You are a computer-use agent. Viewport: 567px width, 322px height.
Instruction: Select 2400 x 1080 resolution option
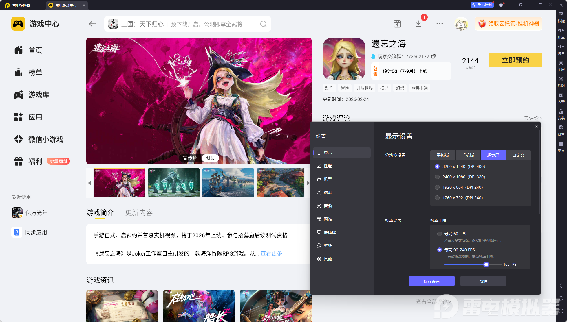pos(437,177)
